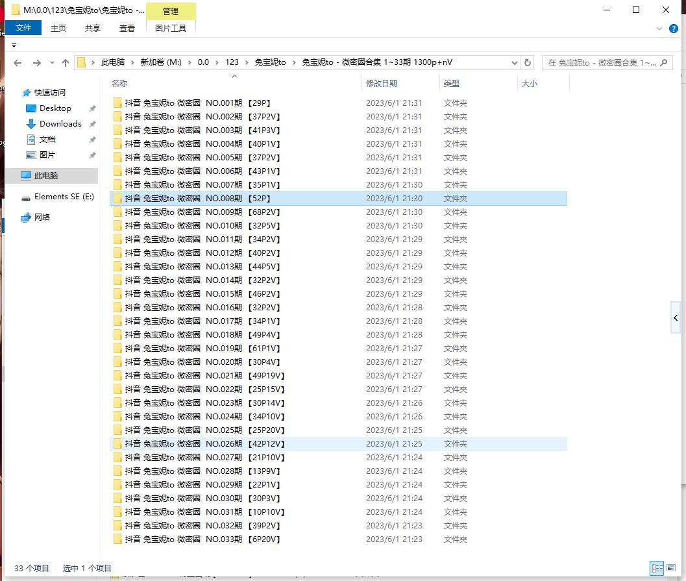Click folder icon of NO.025期 row
The image size is (686, 581).
point(117,430)
